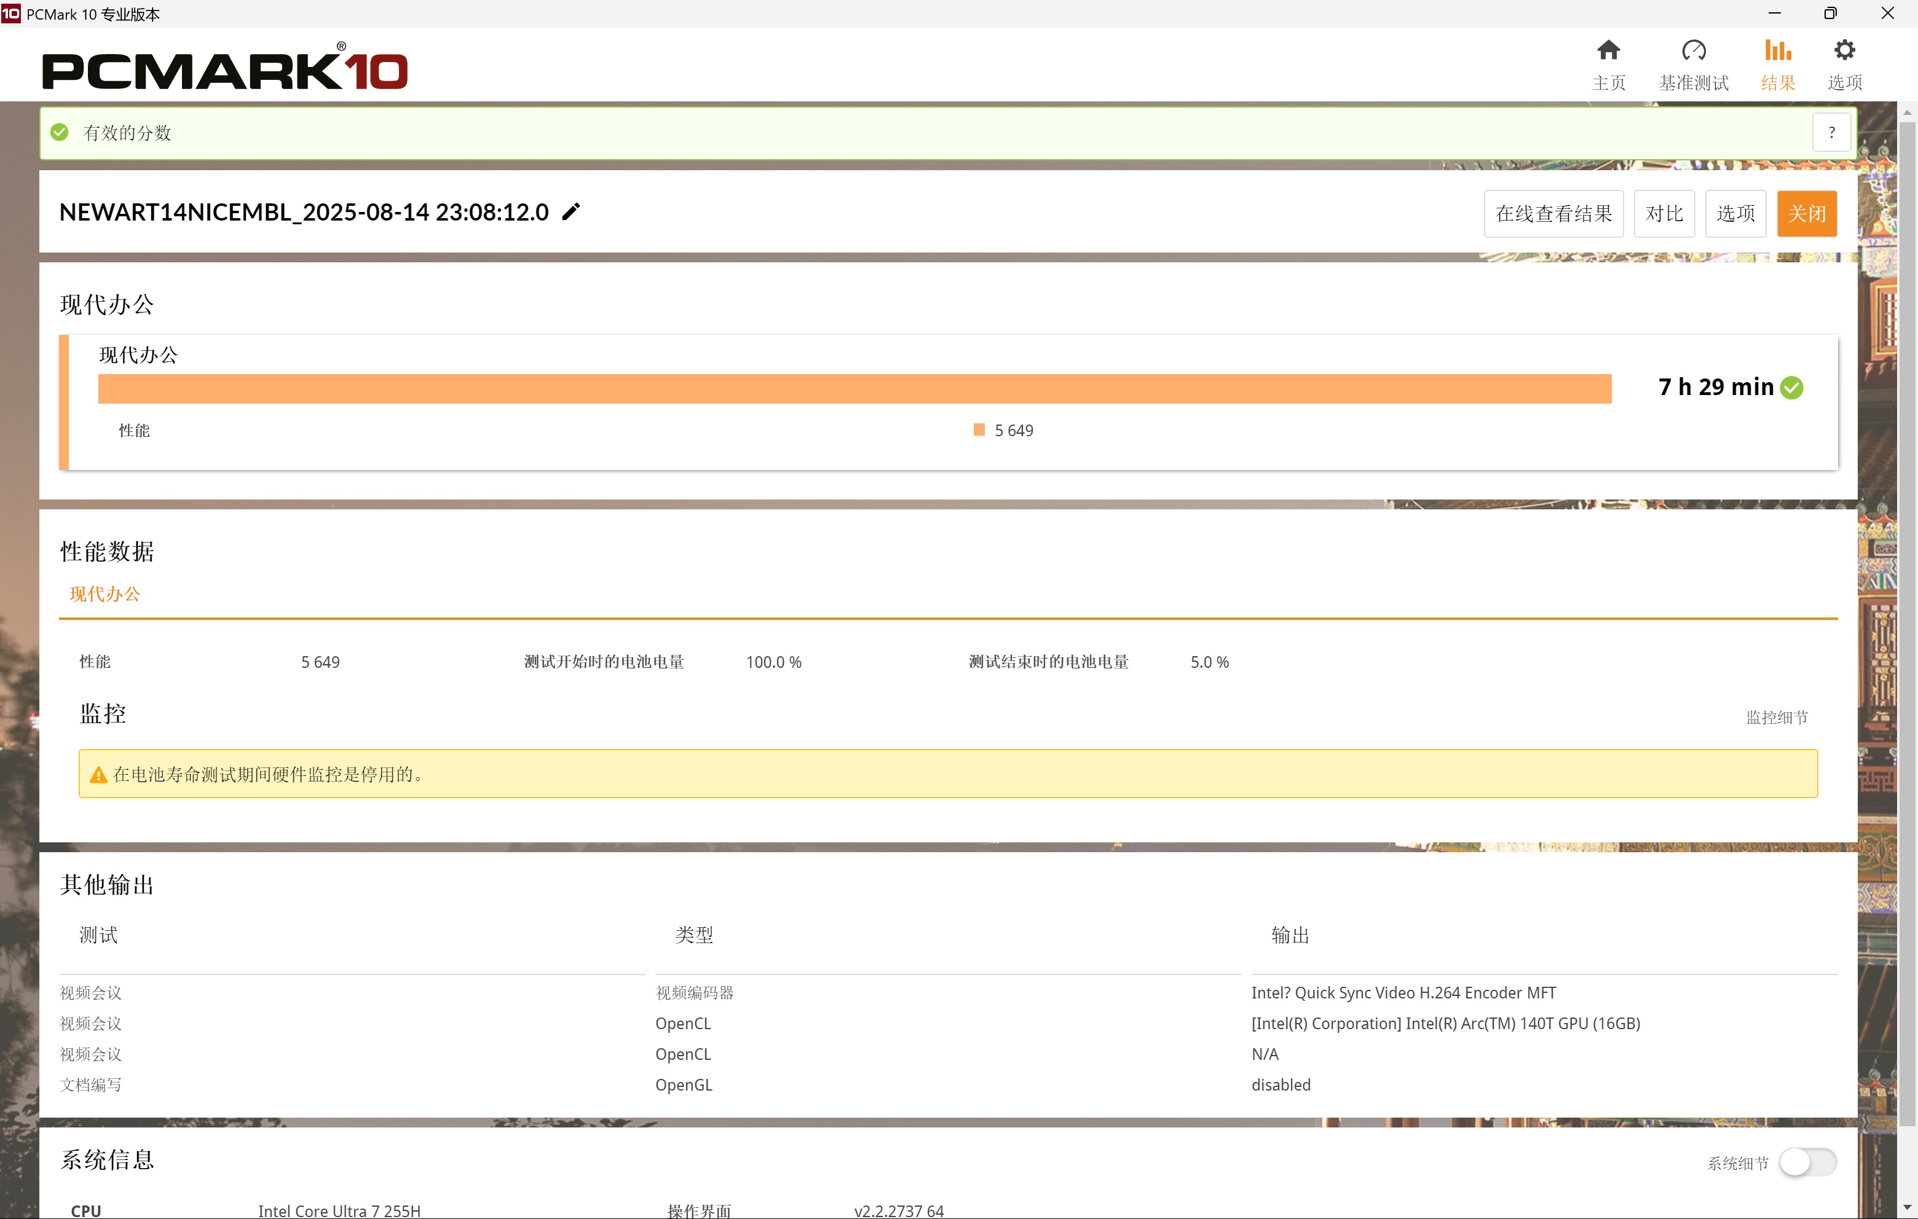Click the 其他输出 section heading
The width and height of the screenshot is (1918, 1219).
click(107, 885)
